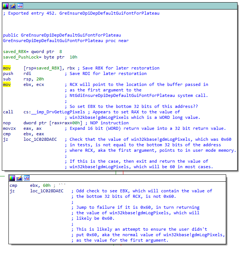Screen dimensions: 239x253
Task: Click saved_PushLock= byte ptr 10h variable
Action: click(40, 57)
